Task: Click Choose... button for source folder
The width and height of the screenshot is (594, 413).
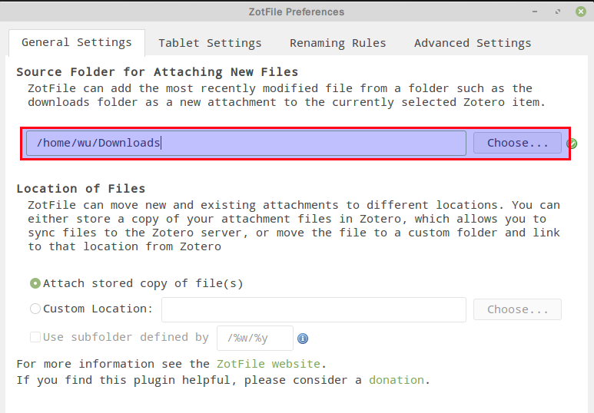Action: [x=517, y=143]
